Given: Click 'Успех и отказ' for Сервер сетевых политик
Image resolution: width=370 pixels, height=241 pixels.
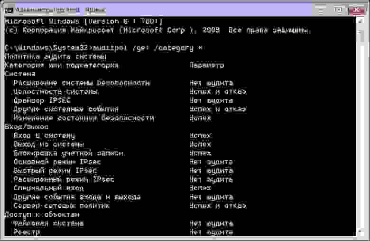Looking at the screenshot, I should pyautogui.click(x=218, y=206).
